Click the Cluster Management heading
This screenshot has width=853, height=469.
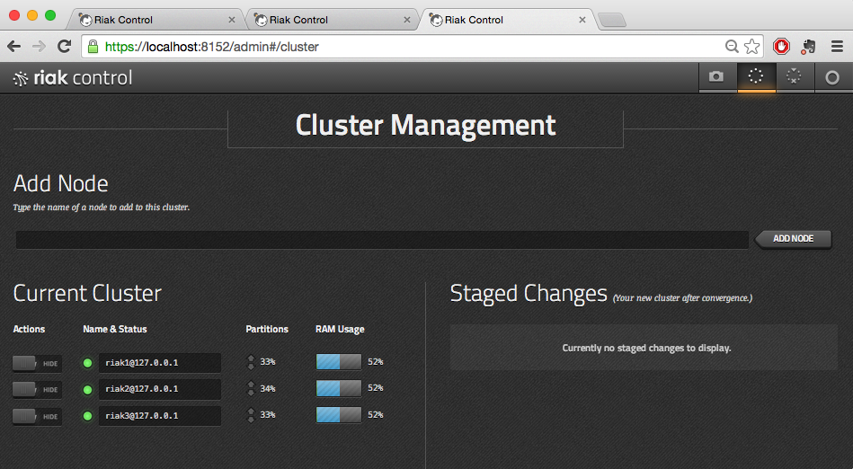[x=425, y=125]
